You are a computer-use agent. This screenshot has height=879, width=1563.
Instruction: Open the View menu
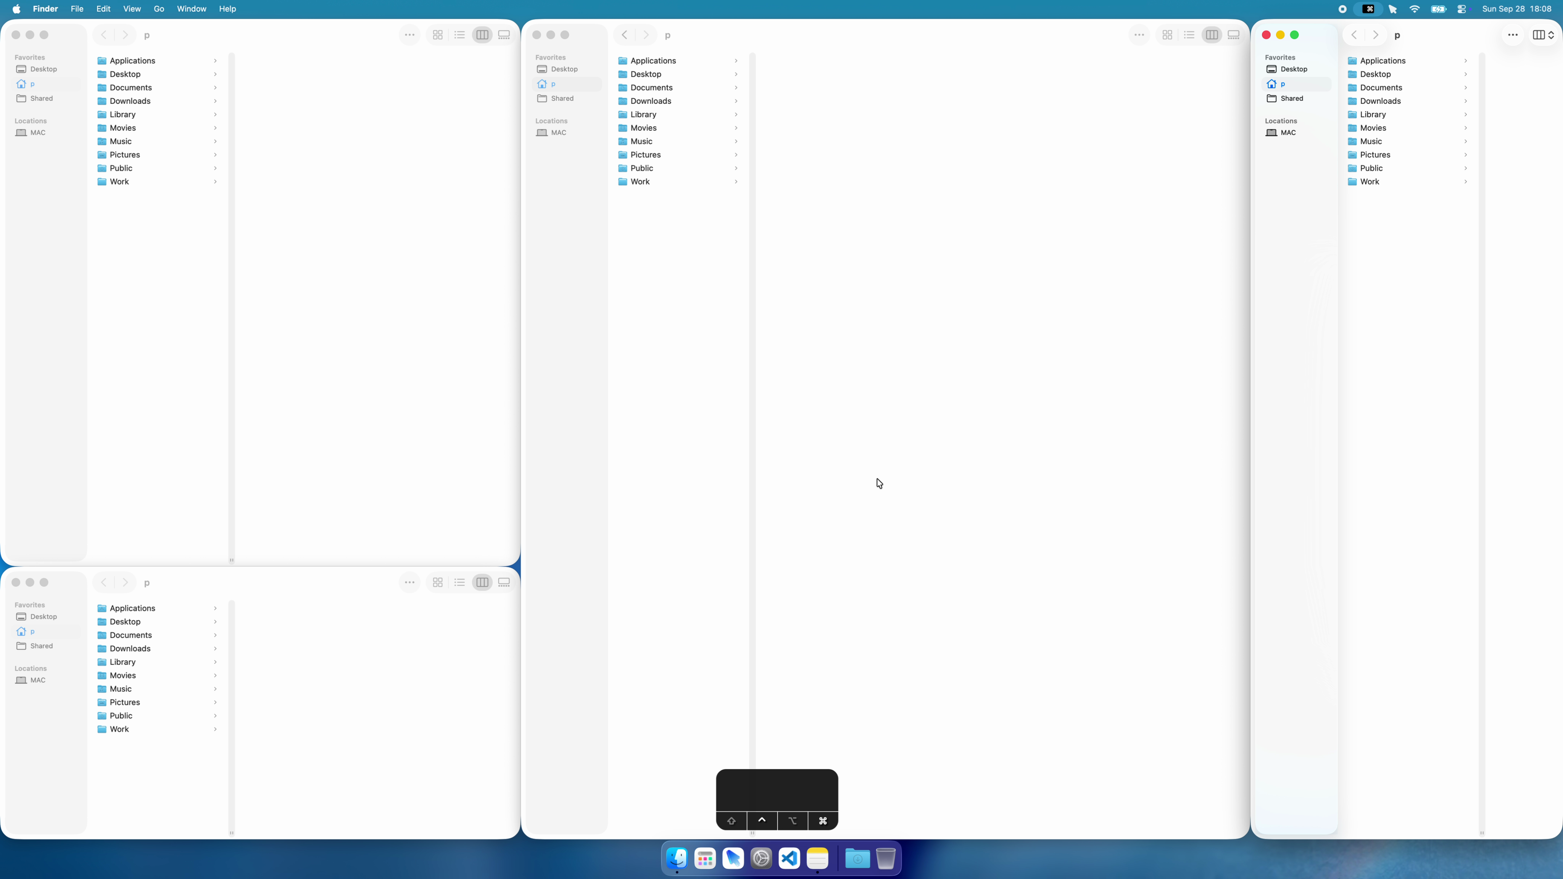(x=132, y=9)
